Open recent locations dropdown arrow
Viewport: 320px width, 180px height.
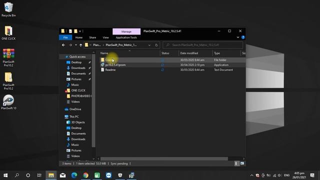(75, 45)
